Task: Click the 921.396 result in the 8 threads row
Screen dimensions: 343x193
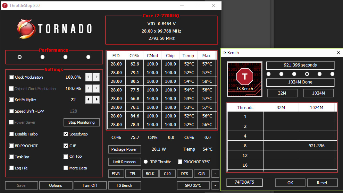Action: (x=317, y=146)
